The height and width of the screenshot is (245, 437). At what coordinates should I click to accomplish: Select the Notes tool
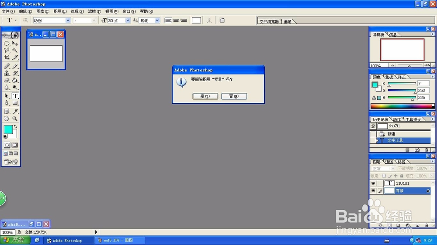(7, 112)
